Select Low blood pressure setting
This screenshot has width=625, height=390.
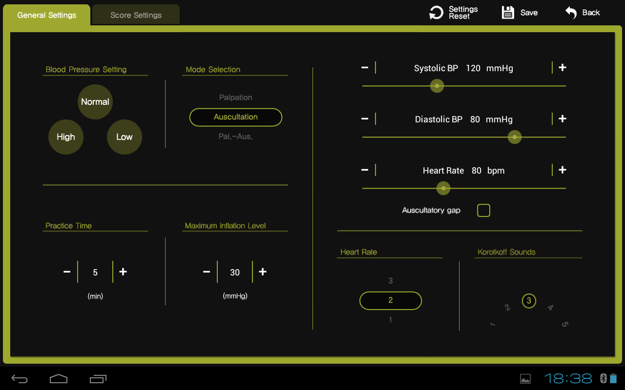(124, 137)
